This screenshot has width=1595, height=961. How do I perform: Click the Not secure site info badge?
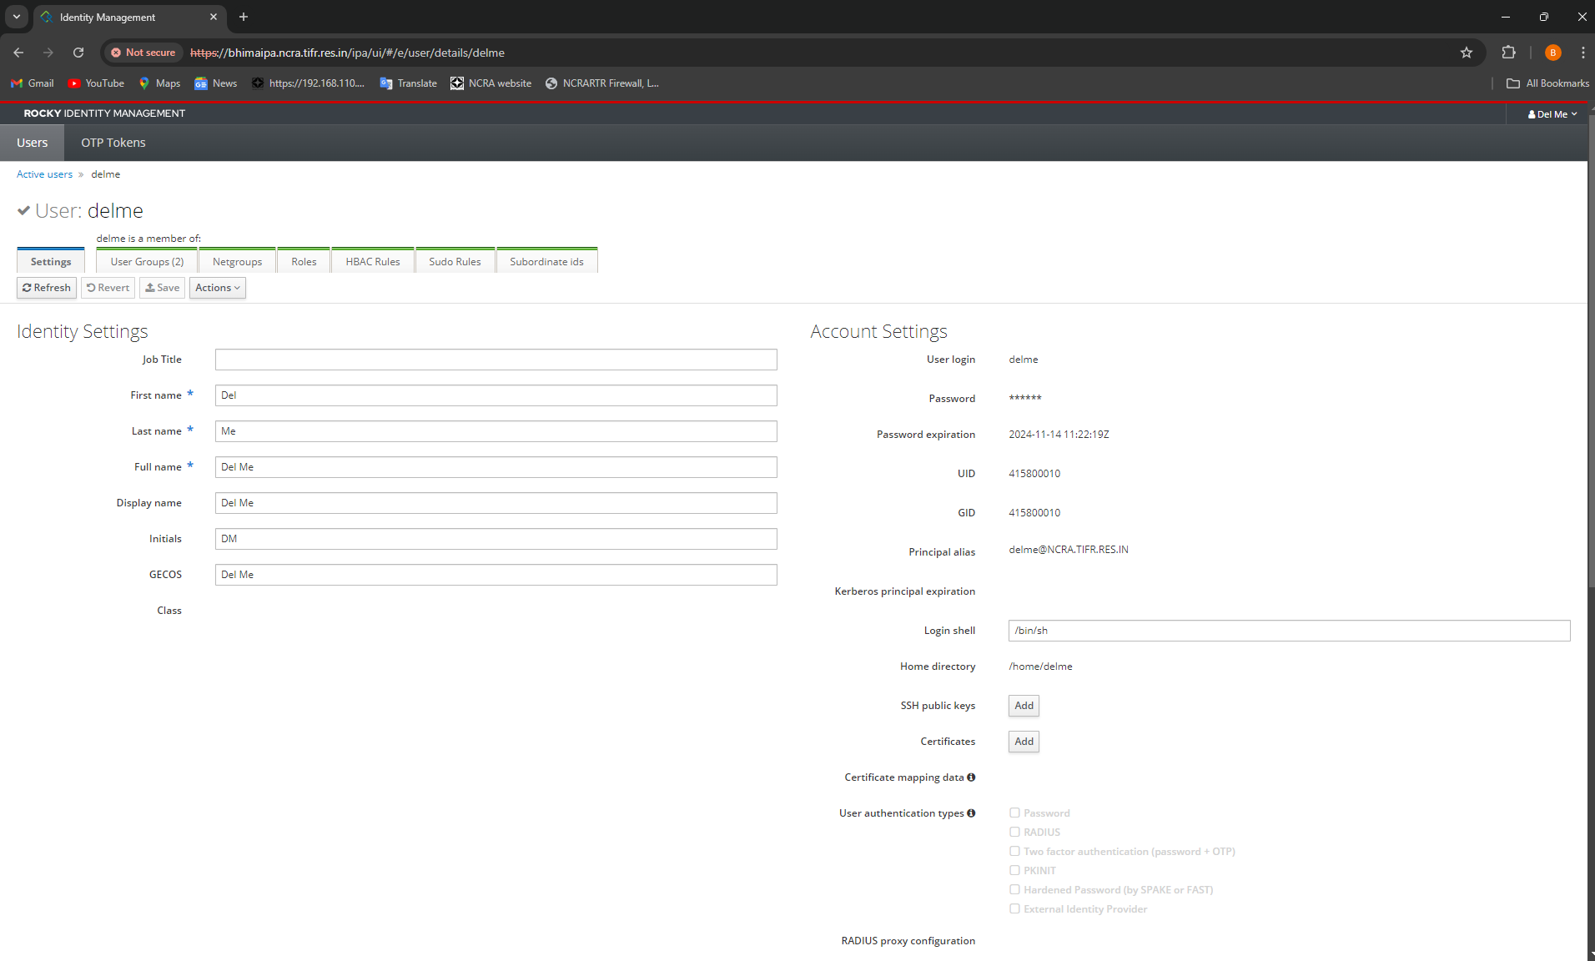click(143, 53)
